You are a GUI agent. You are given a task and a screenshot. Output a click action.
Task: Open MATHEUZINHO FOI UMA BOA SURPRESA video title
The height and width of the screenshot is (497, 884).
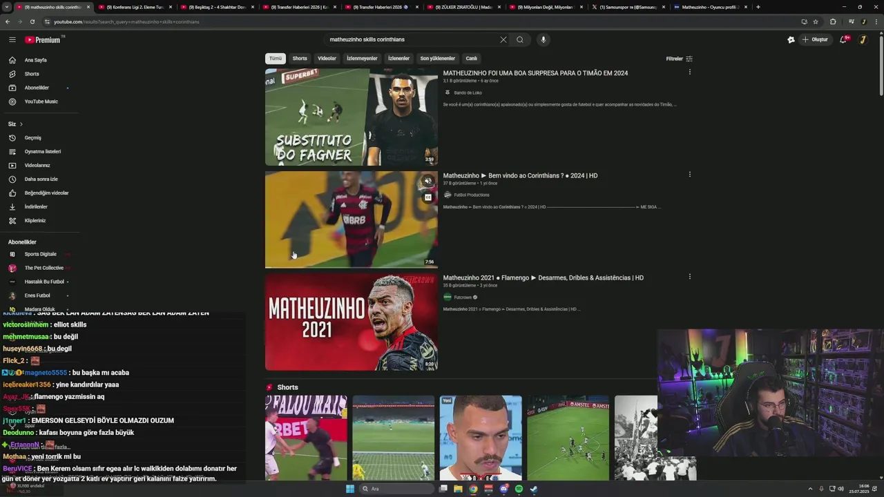(535, 73)
